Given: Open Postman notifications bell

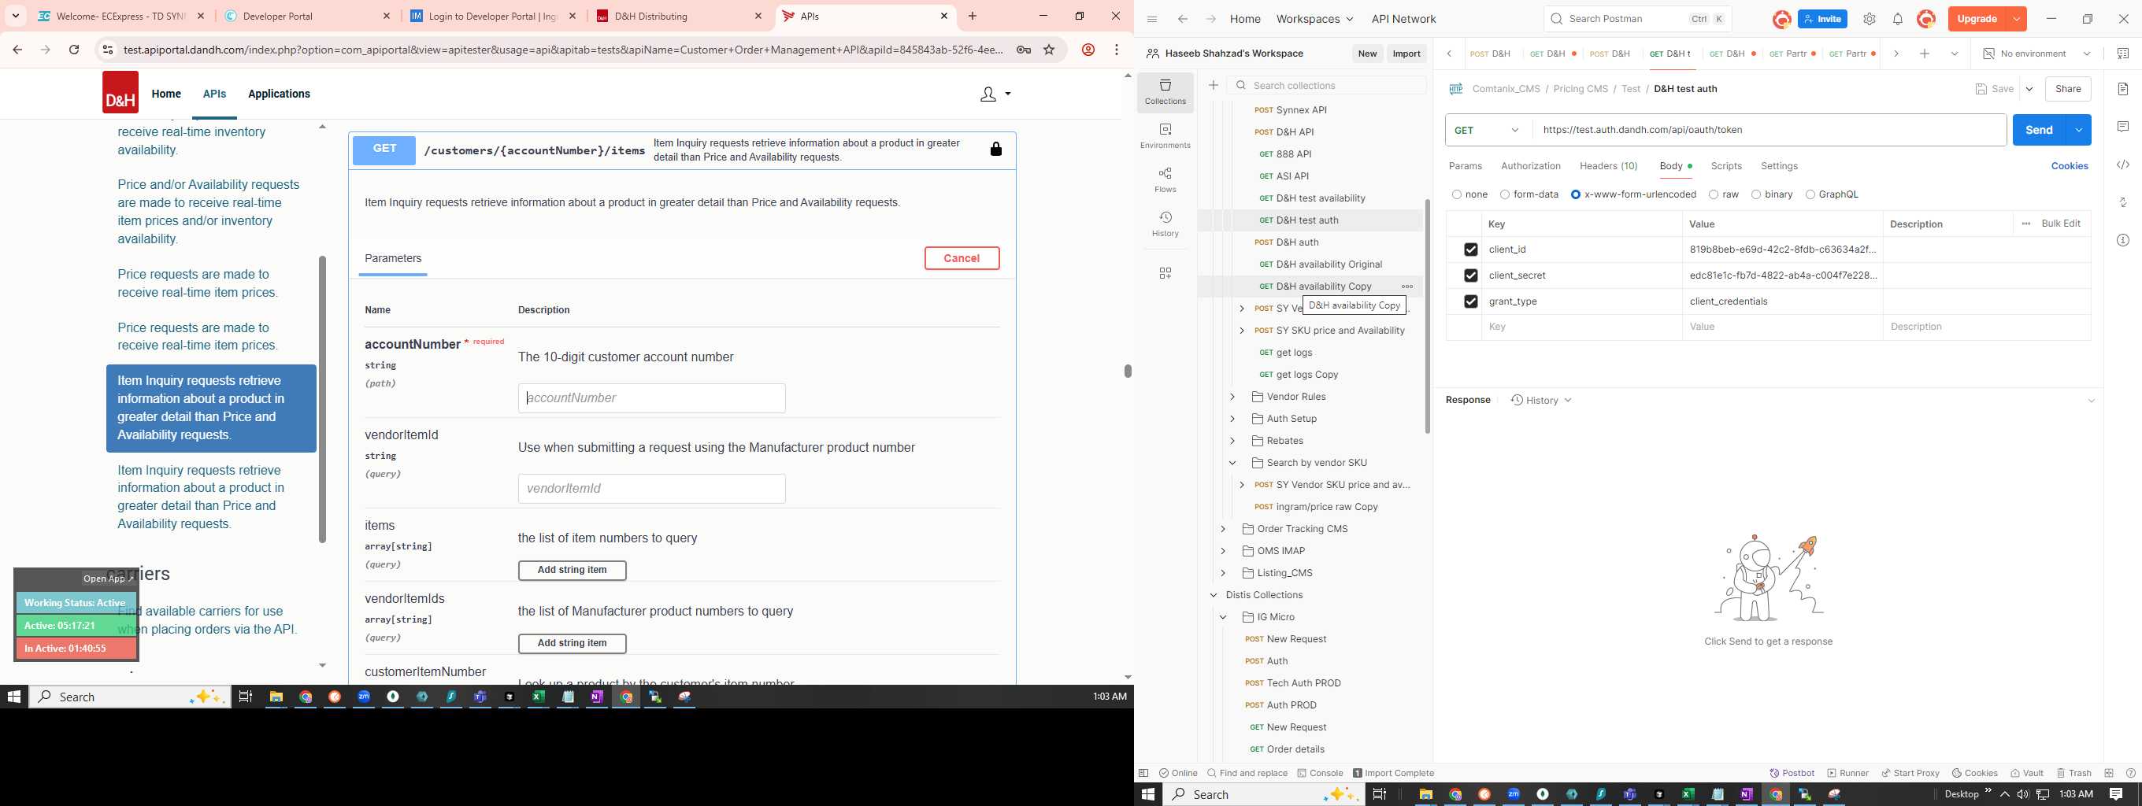Looking at the screenshot, I should (1898, 19).
